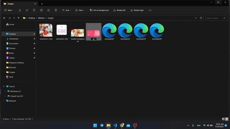Open the See more ellipsis menu
Screen dimensions: 230x129
pos(150,10)
